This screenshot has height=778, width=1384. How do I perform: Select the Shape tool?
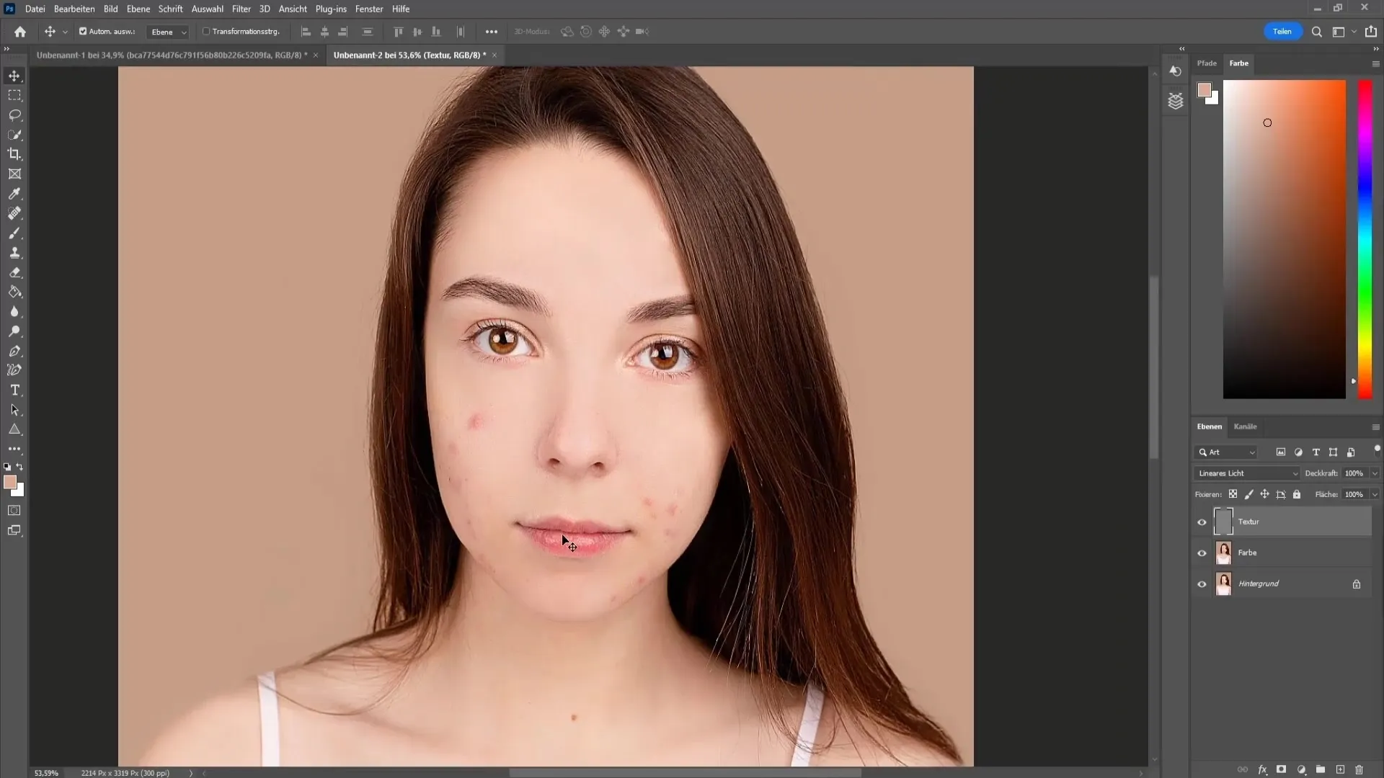click(x=14, y=429)
